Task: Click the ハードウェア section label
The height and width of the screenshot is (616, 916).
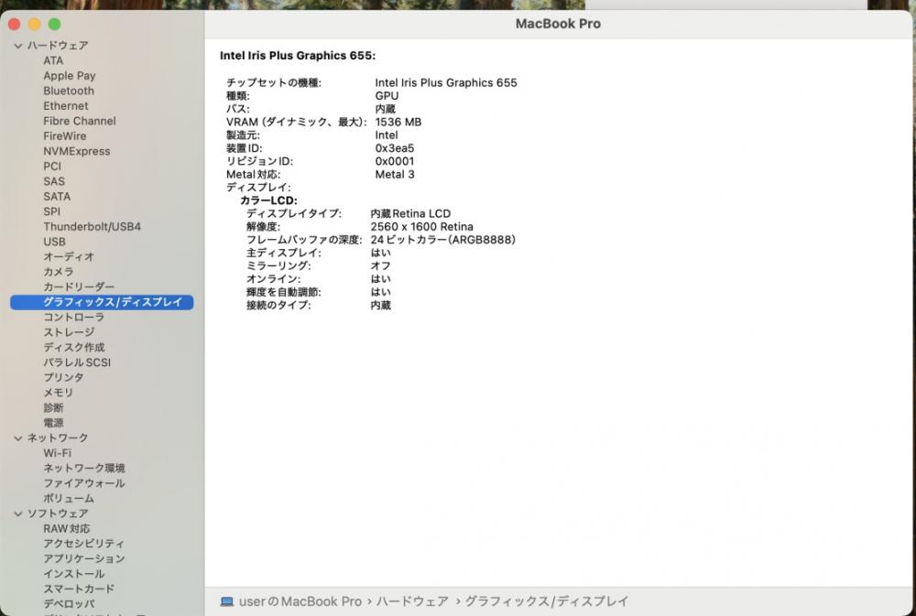Action: (58, 46)
